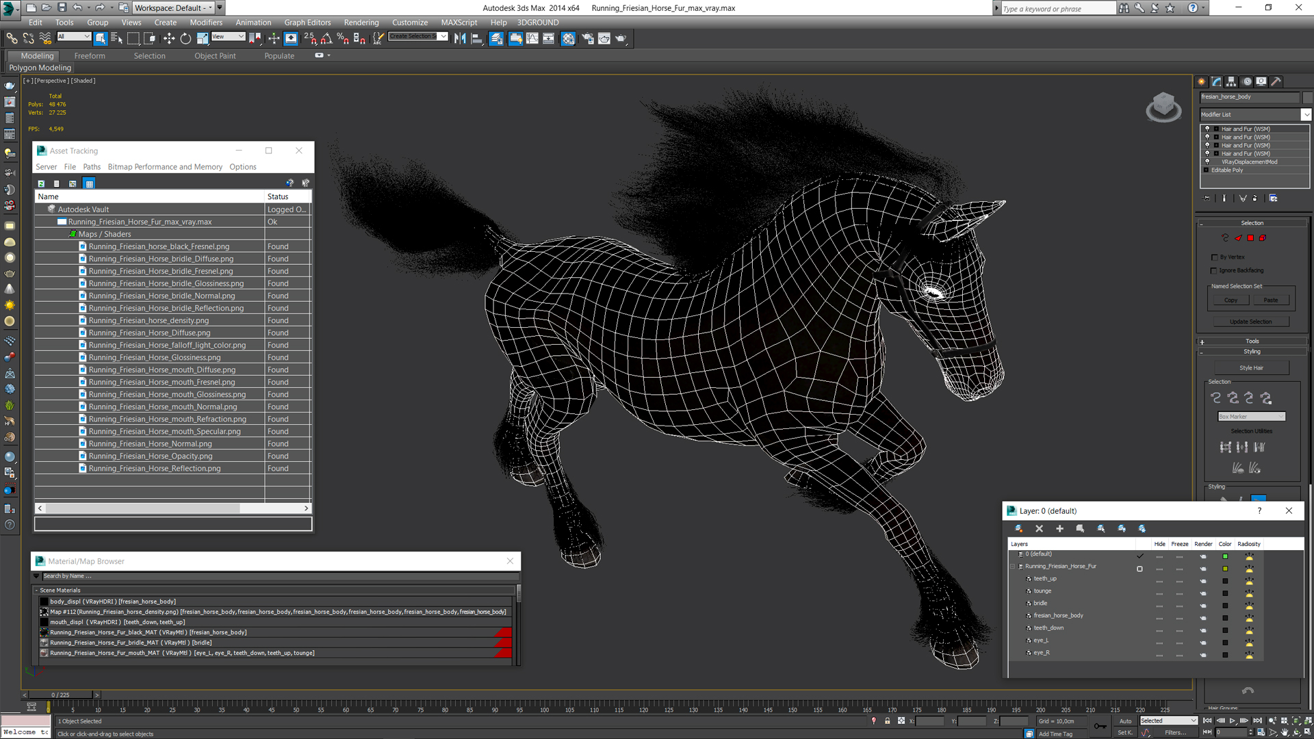Click Configure Modifier Sets icon

tap(1273, 198)
